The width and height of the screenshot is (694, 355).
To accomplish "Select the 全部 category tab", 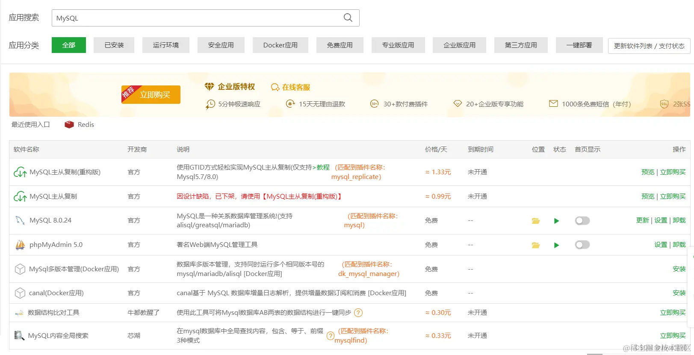I will [69, 45].
